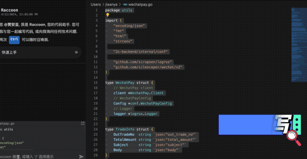Send the Raccoon chat message
The width and height of the screenshot is (307, 159).
(x=81, y=156)
